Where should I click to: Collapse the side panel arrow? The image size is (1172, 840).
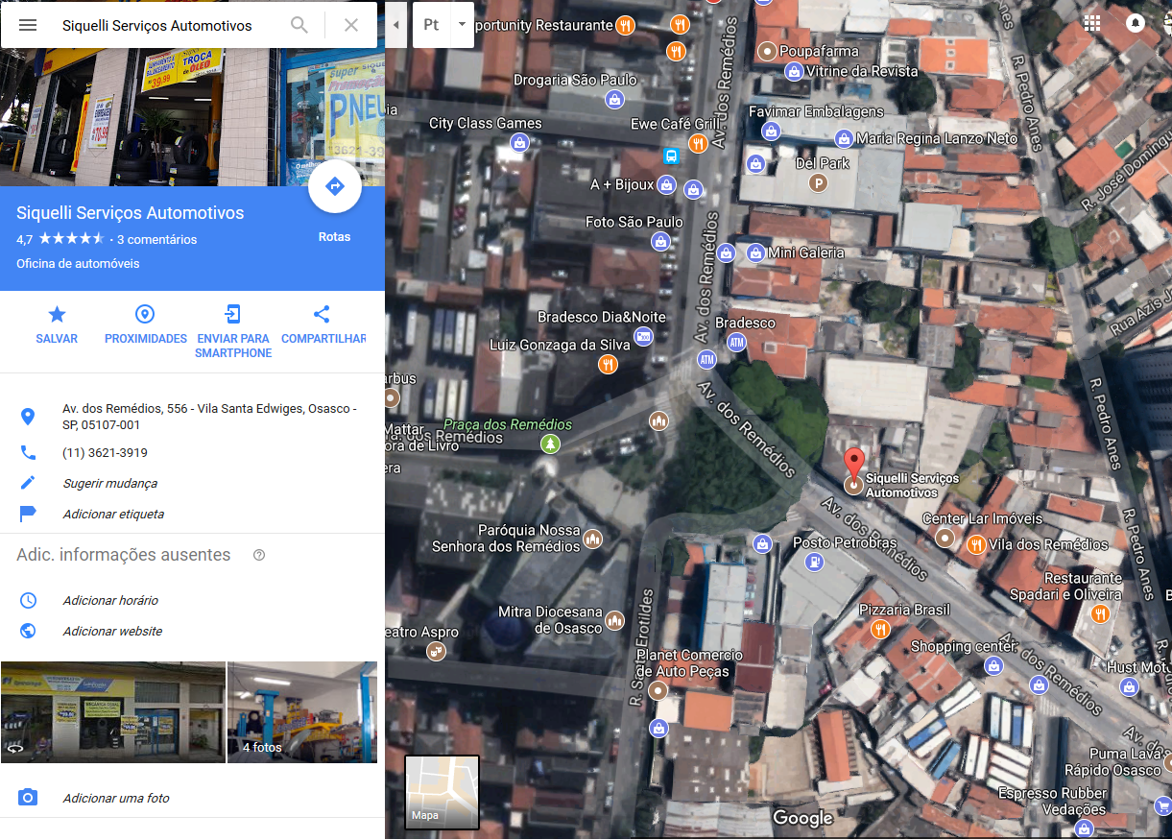[396, 25]
